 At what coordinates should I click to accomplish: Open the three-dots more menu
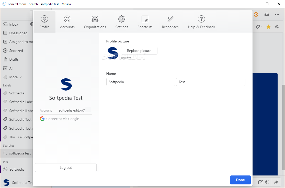click(277, 15)
